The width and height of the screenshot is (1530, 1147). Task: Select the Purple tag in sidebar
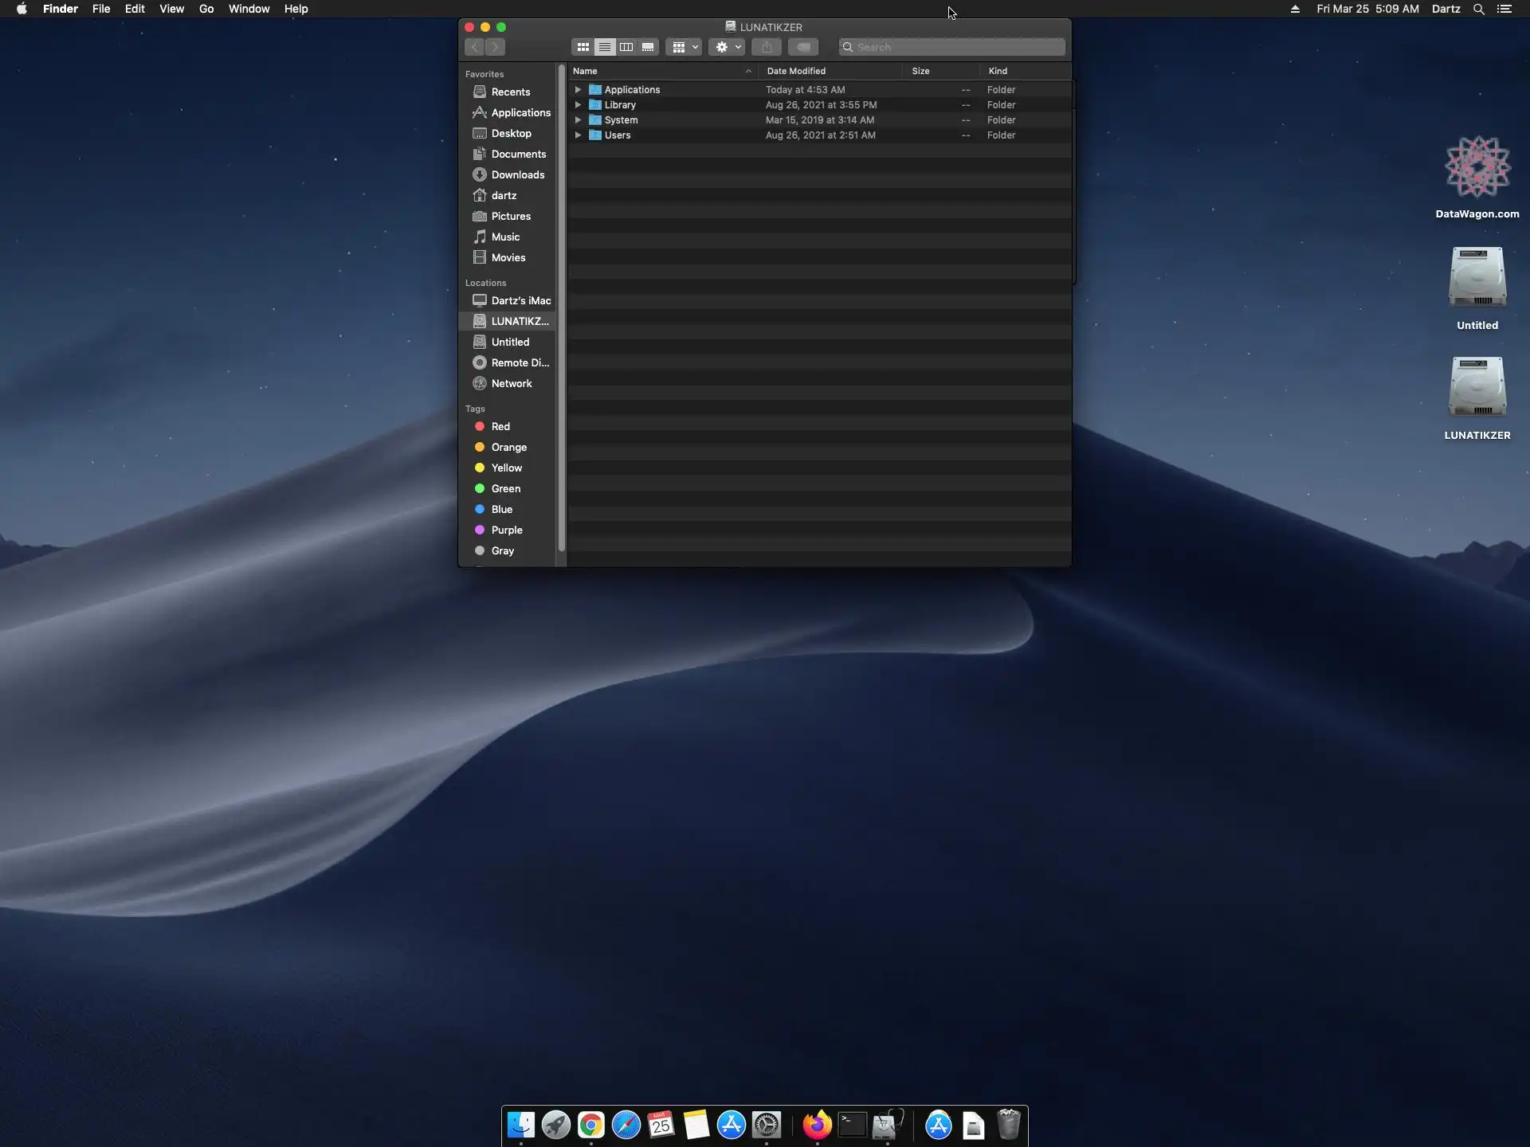tap(506, 530)
